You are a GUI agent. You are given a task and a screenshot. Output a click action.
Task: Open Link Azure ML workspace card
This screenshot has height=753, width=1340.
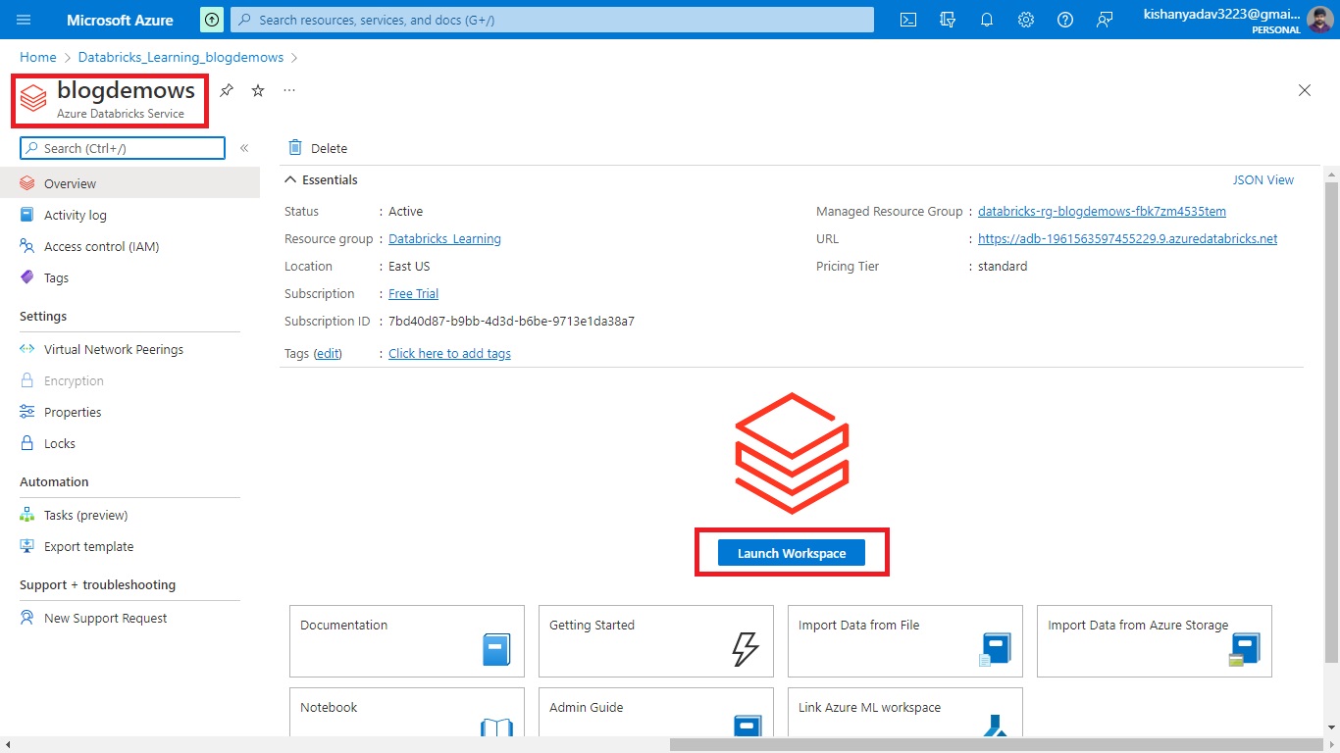(x=905, y=711)
